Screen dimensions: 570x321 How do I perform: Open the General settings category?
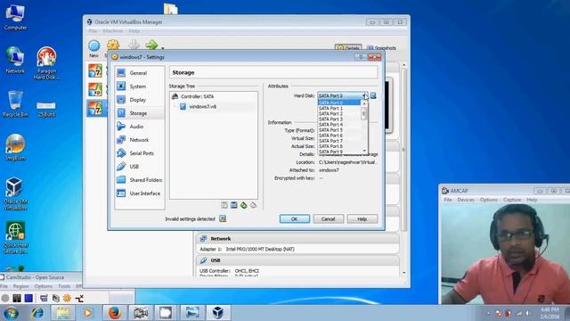(x=139, y=73)
